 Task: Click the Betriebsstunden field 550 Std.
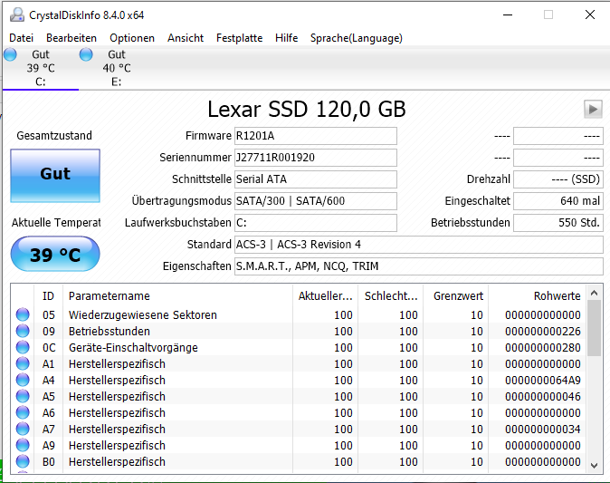pyautogui.click(x=558, y=223)
